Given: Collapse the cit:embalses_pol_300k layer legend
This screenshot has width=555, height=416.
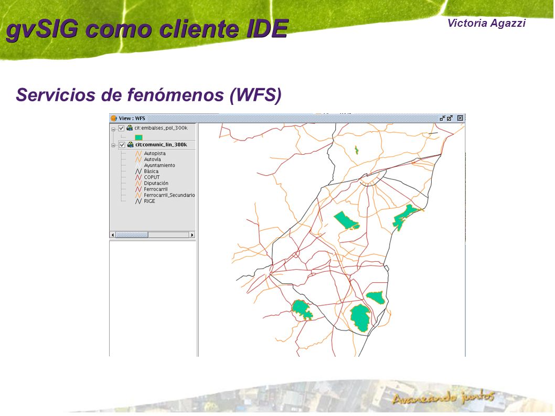Looking at the screenshot, I should click(113, 129).
